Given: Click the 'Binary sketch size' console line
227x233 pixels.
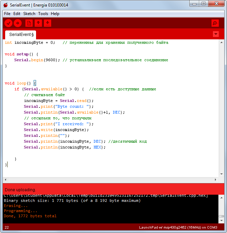Looking at the screenshot, I should [x=72, y=200].
